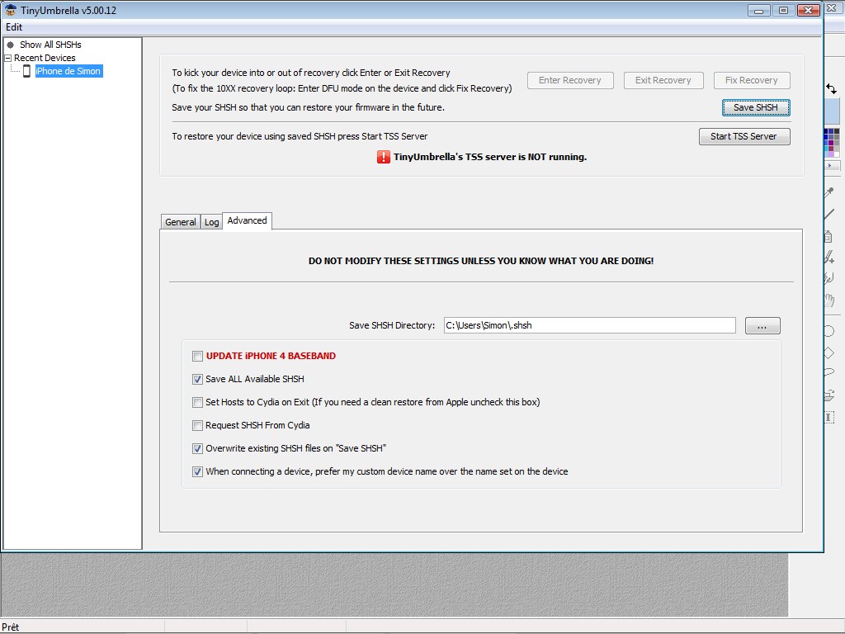This screenshot has width=845, height=634.
Task: Click the 'DO NOT MODIFY THESE SETTINGS' warning text
Action: 481,261
